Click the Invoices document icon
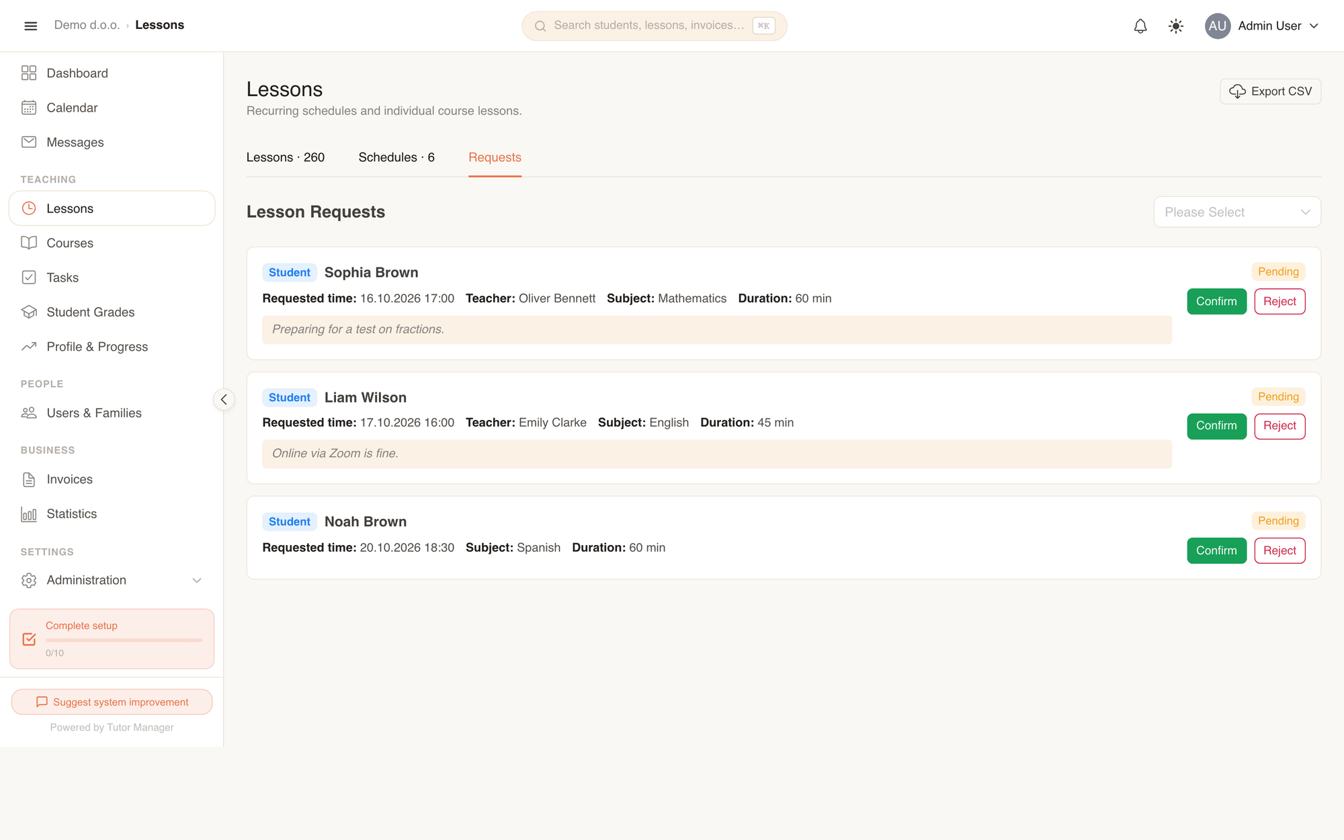The width and height of the screenshot is (1344, 840). click(29, 479)
